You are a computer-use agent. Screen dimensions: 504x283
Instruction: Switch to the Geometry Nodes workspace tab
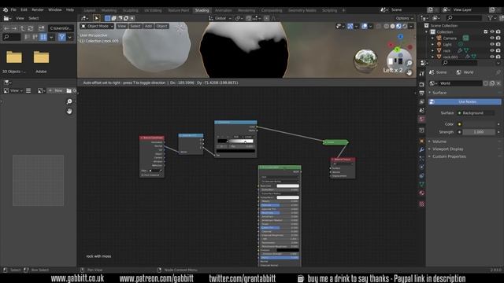pyautogui.click(x=302, y=10)
